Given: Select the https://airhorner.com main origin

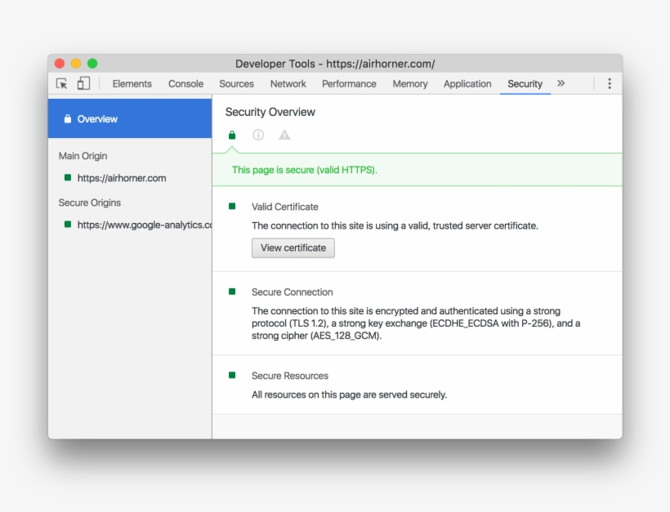Looking at the screenshot, I should pyautogui.click(x=121, y=178).
